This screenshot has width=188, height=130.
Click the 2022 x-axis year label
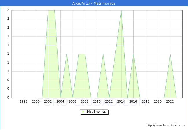170,101
